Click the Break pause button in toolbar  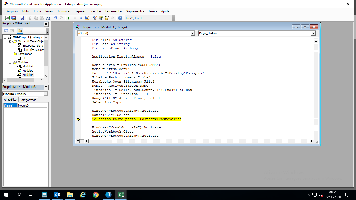pos(75,18)
